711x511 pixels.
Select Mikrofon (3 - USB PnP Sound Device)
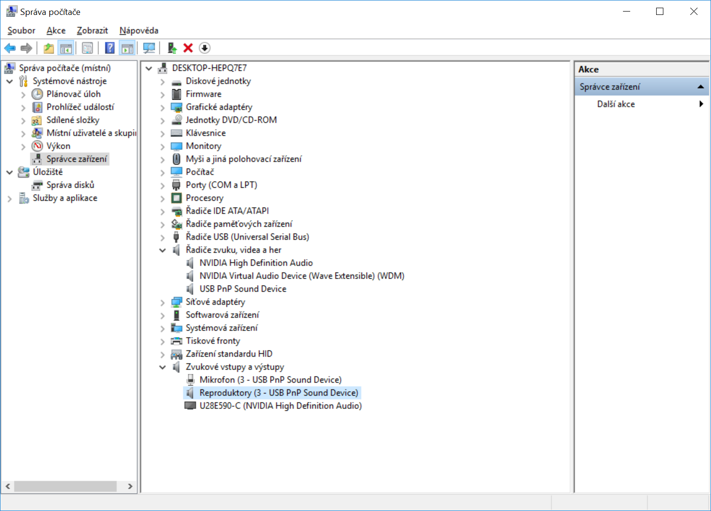pos(270,380)
